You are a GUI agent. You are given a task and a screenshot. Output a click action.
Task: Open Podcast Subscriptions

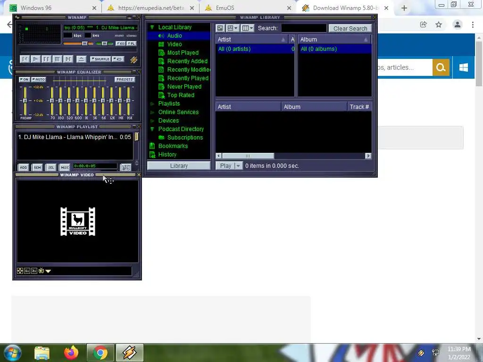click(x=185, y=138)
